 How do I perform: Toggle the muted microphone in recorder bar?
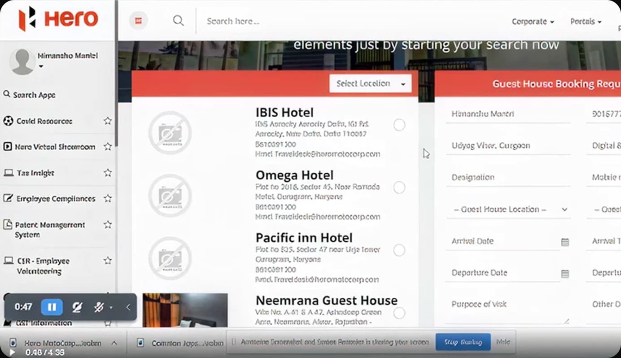(99, 307)
